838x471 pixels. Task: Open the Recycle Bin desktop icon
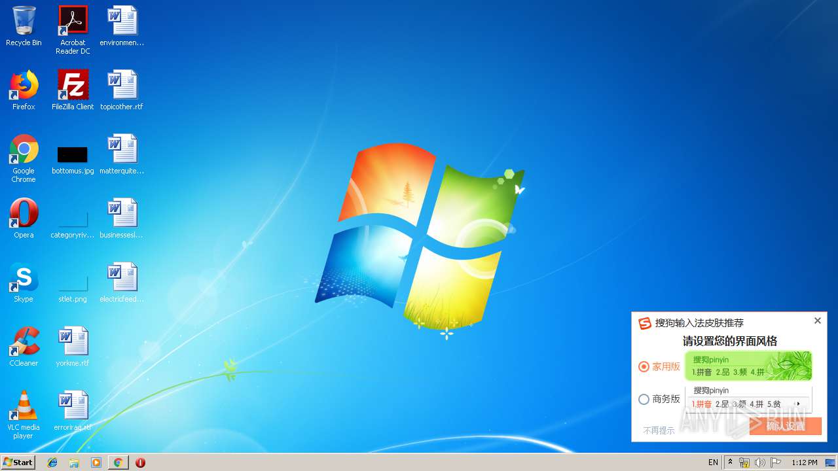[24, 26]
